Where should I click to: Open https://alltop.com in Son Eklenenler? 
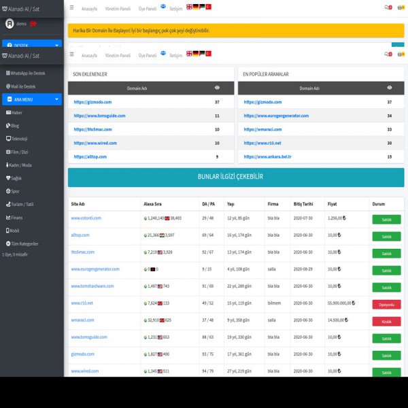tap(90, 156)
